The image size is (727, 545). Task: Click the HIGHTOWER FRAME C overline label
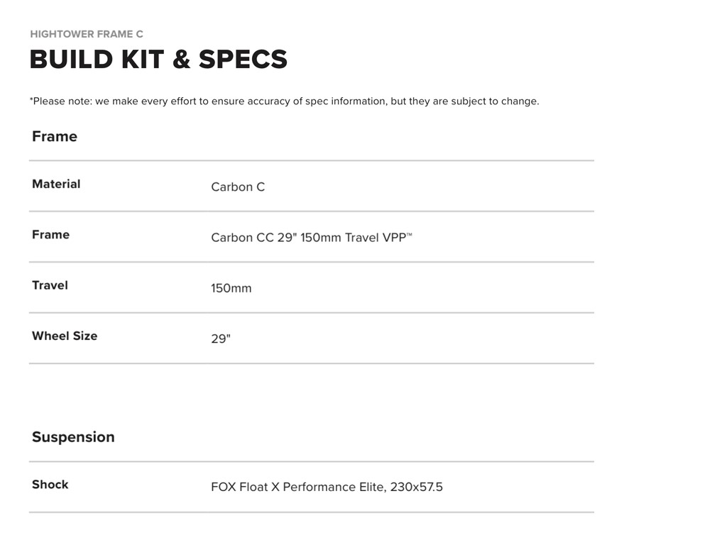(87, 34)
